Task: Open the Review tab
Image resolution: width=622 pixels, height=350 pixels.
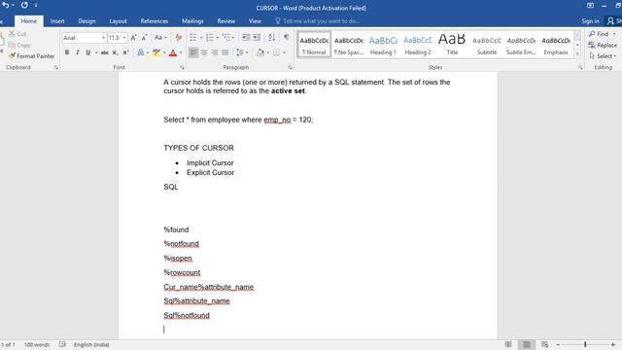Action: coord(226,21)
